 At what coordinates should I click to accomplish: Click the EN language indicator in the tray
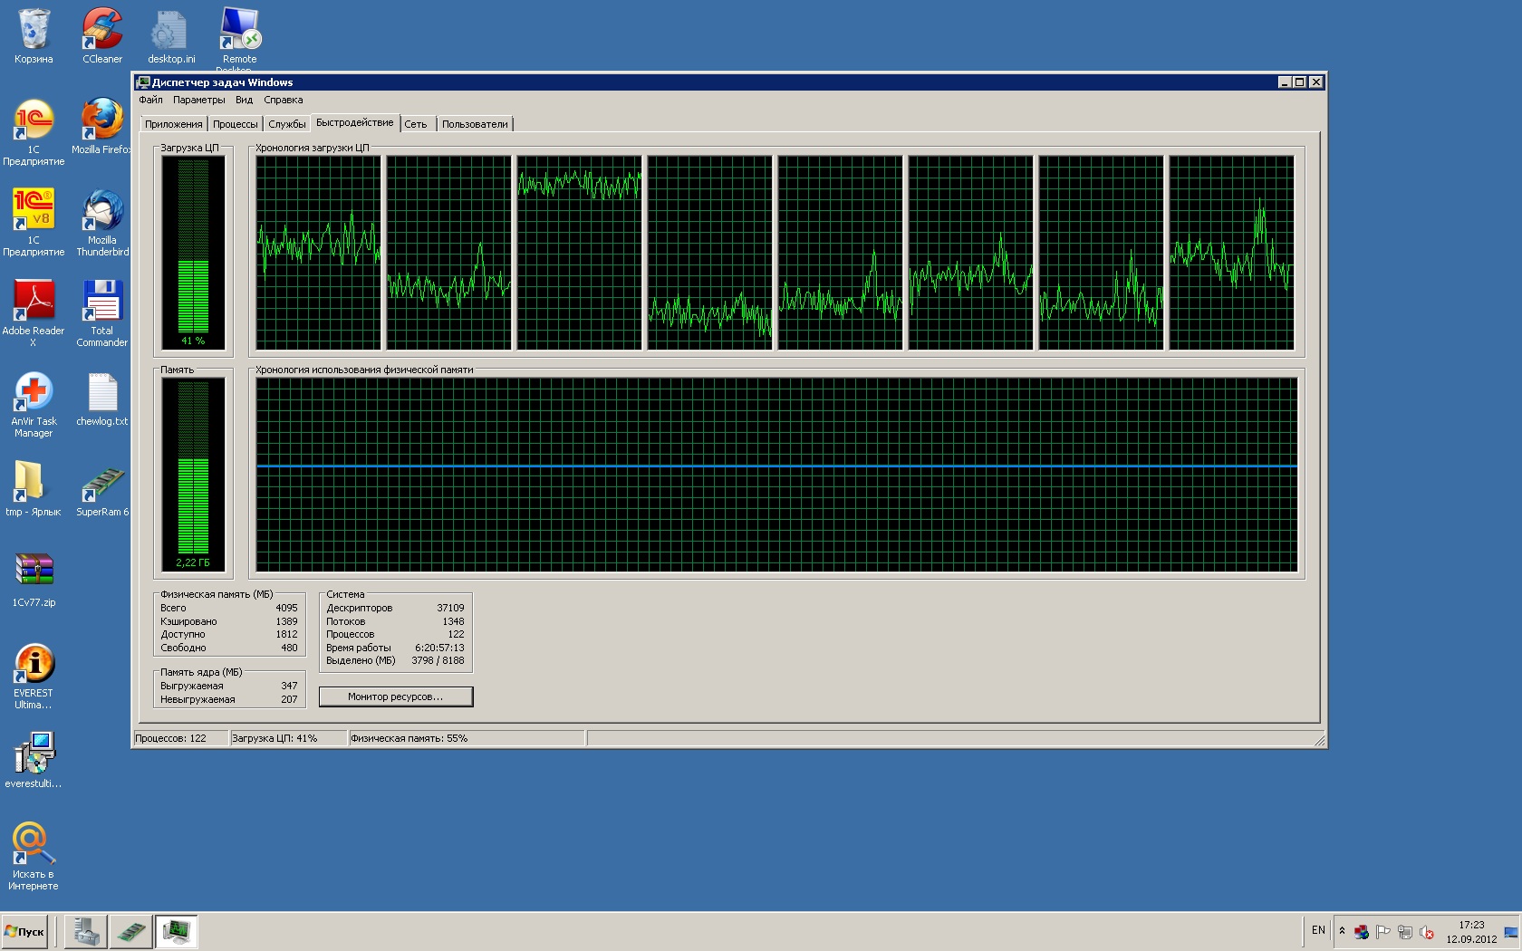click(x=1318, y=930)
